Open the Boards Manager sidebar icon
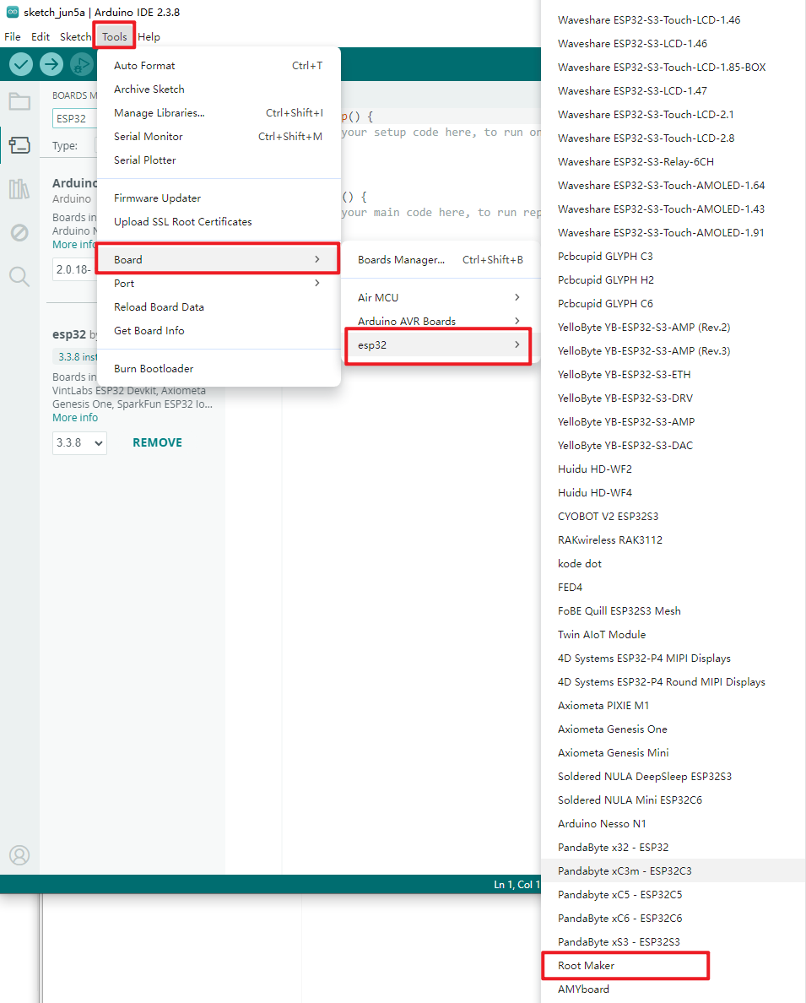Screen dimensions: 806x1003 pos(19,145)
